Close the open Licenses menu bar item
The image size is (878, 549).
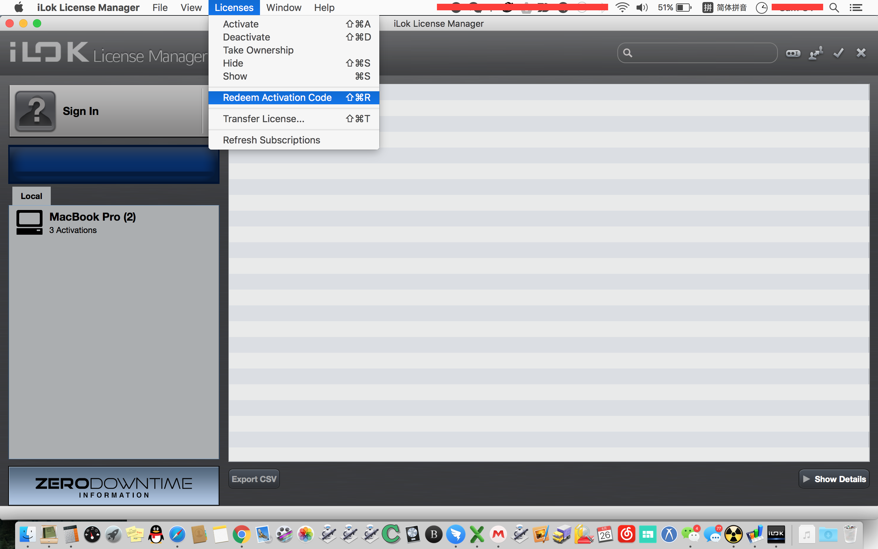click(x=234, y=8)
